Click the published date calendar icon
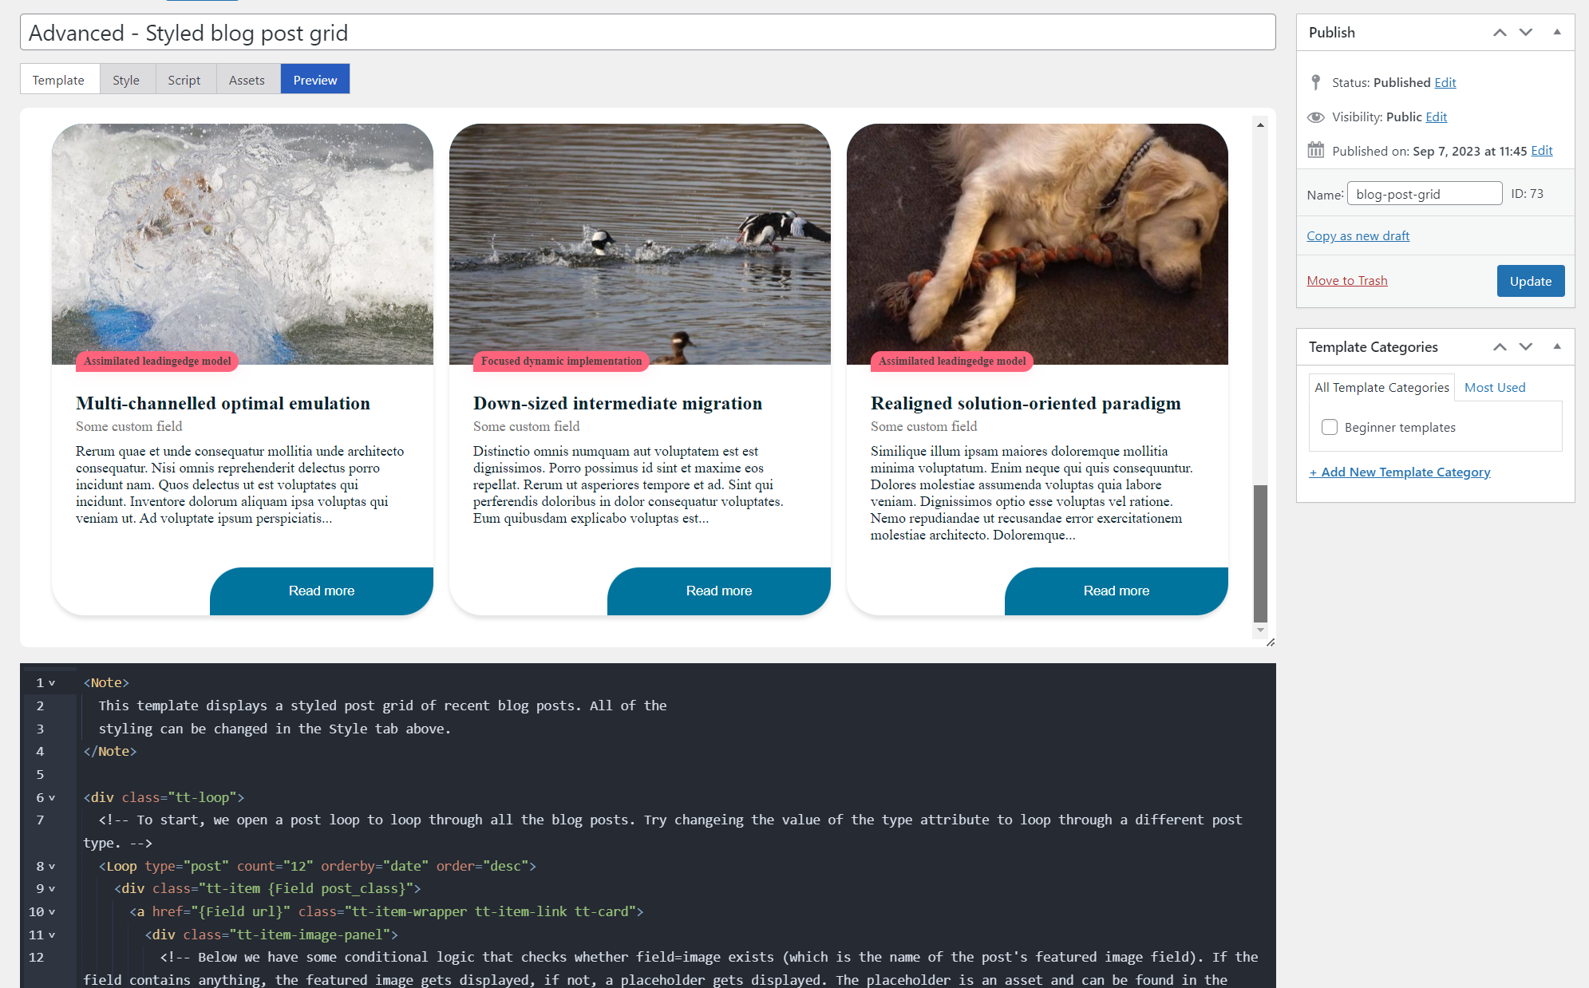The image size is (1589, 988). pos(1316,150)
